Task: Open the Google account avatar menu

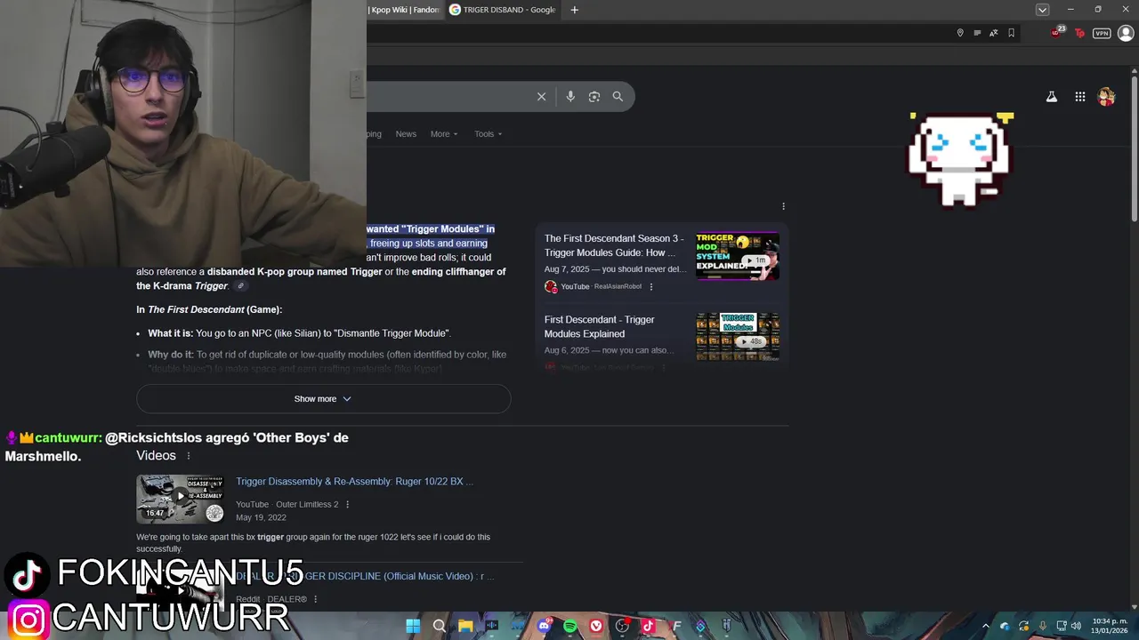Action: (x=1107, y=97)
